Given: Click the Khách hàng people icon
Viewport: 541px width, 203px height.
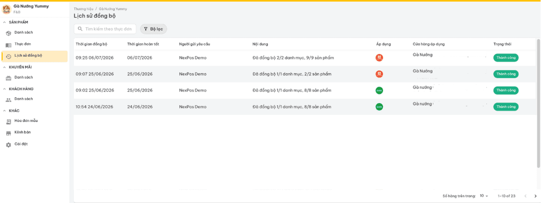Looking at the screenshot, I should coord(9,100).
